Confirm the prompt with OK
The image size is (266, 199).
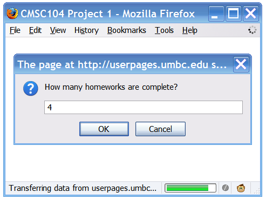tap(104, 129)
